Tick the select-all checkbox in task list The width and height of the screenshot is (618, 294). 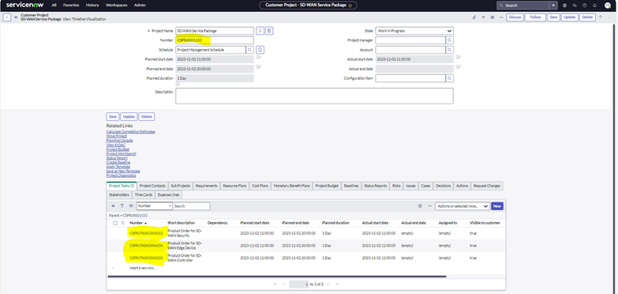[x=115, y=223]
